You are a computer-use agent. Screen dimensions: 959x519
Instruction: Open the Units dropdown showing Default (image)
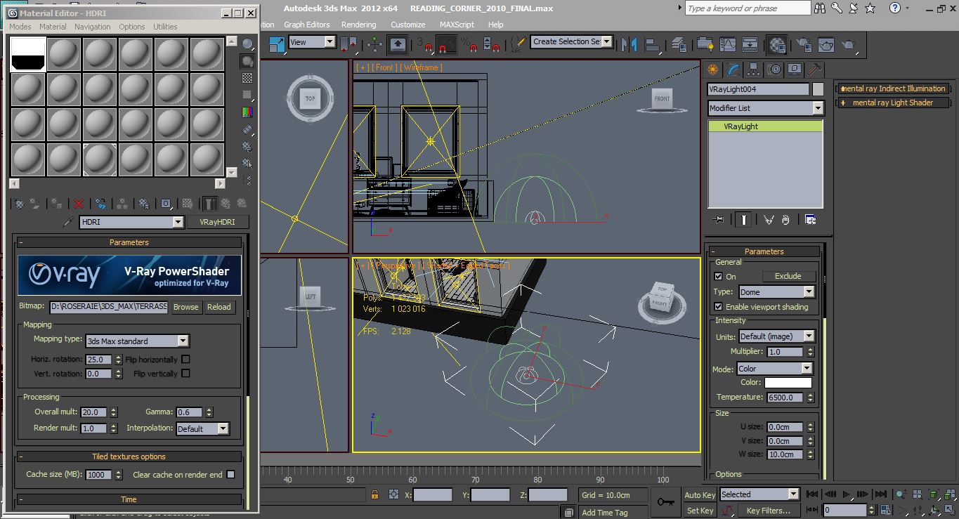[776, 336]
